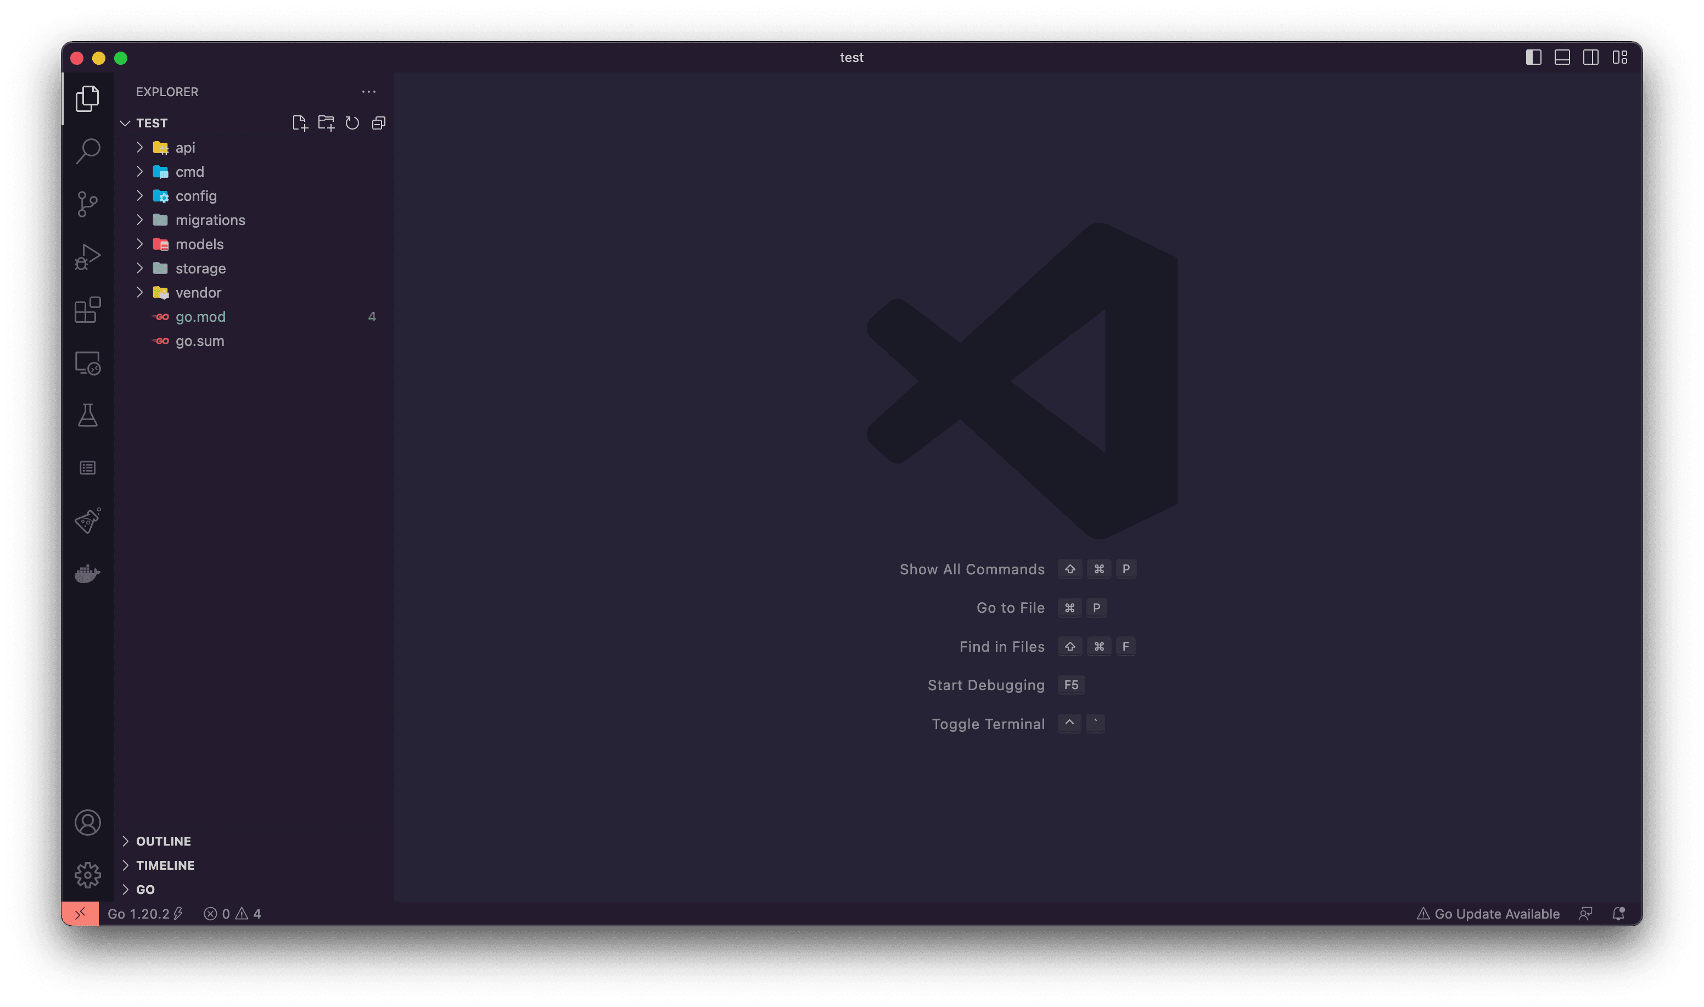The image size is (1704, 1007).
Task: Open the Source Control view
Action: [x=87, y=204]
